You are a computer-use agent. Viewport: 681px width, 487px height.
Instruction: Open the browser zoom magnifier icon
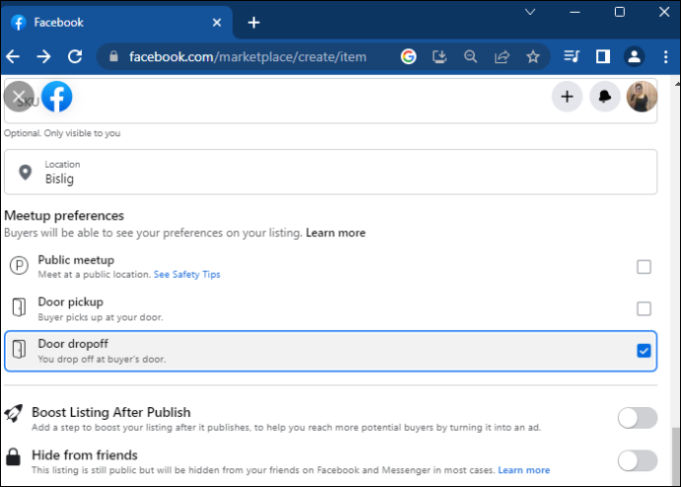click(x=471, y=56)
